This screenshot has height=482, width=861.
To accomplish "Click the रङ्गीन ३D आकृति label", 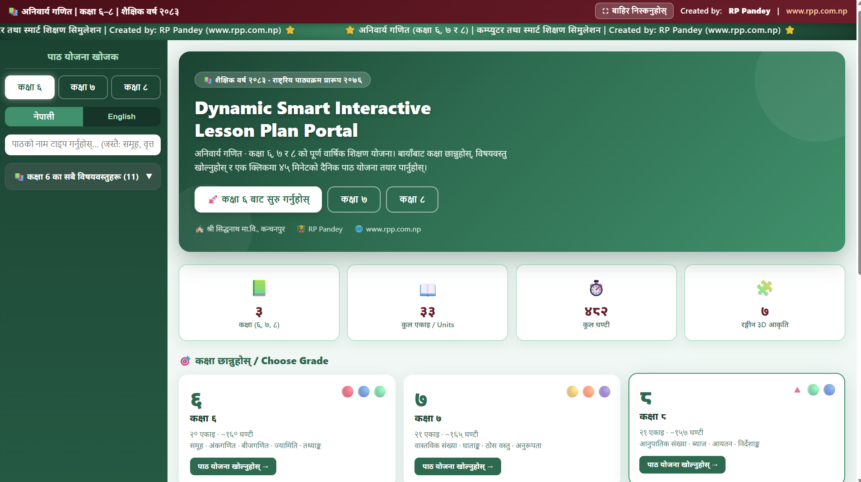I will click(x=764, y=325).
